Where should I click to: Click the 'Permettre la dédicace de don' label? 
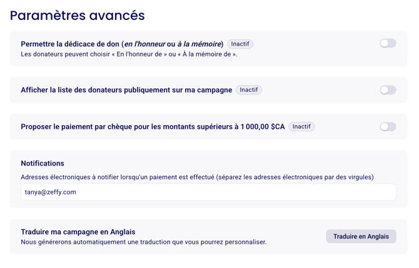pyautogui.click(x=70, y=44)
